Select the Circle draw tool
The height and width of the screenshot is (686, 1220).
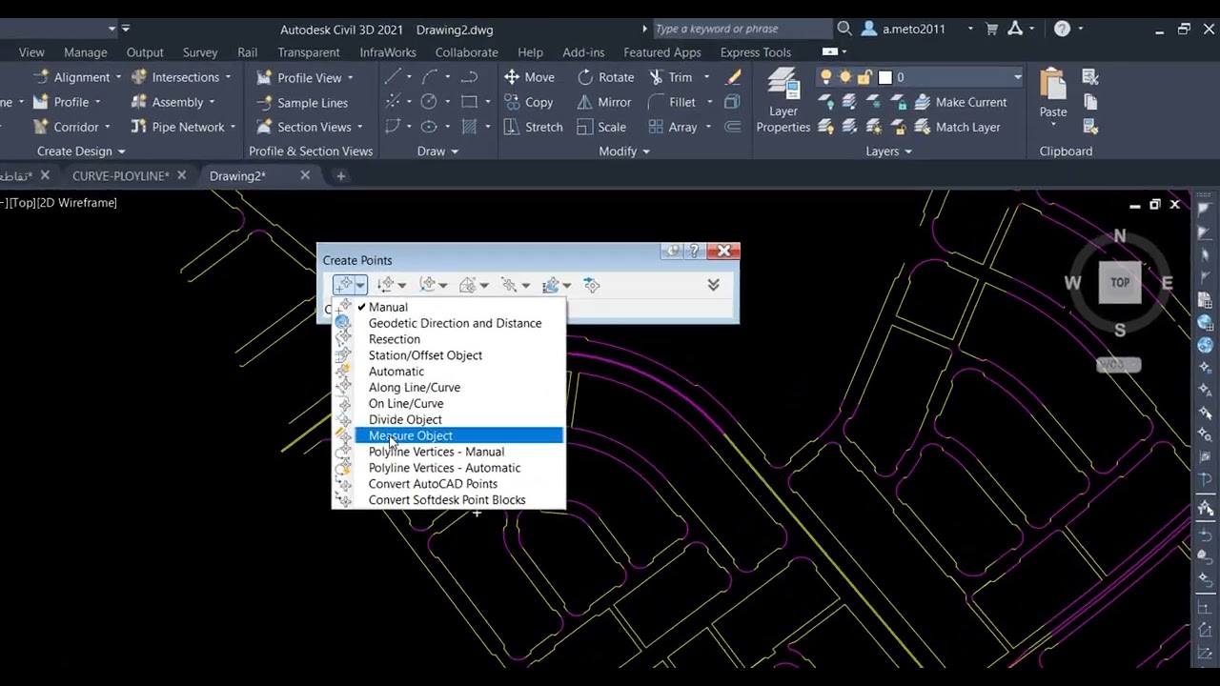(x=429, y=102)
